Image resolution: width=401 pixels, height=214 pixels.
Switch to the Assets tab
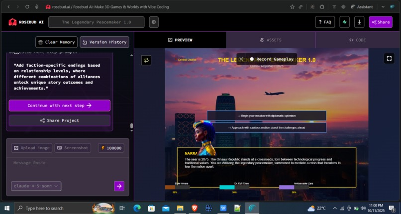click(271, 40)
